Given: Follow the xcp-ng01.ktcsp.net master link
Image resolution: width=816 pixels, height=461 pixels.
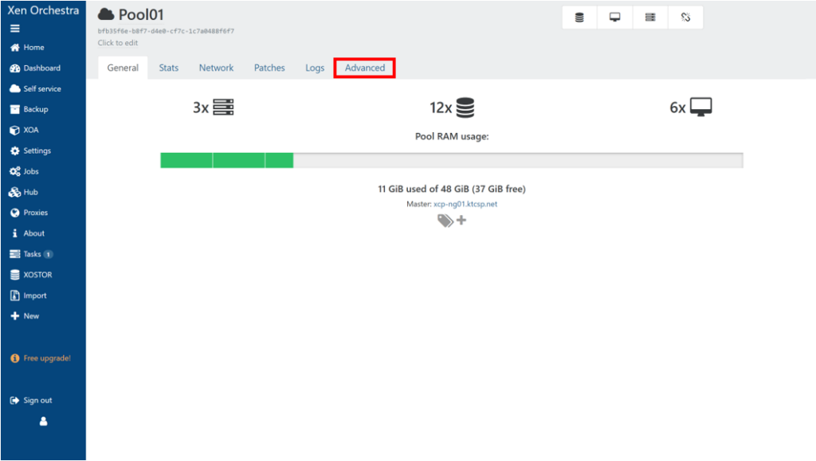Looking at the screenshot, I should pos(465,205).
